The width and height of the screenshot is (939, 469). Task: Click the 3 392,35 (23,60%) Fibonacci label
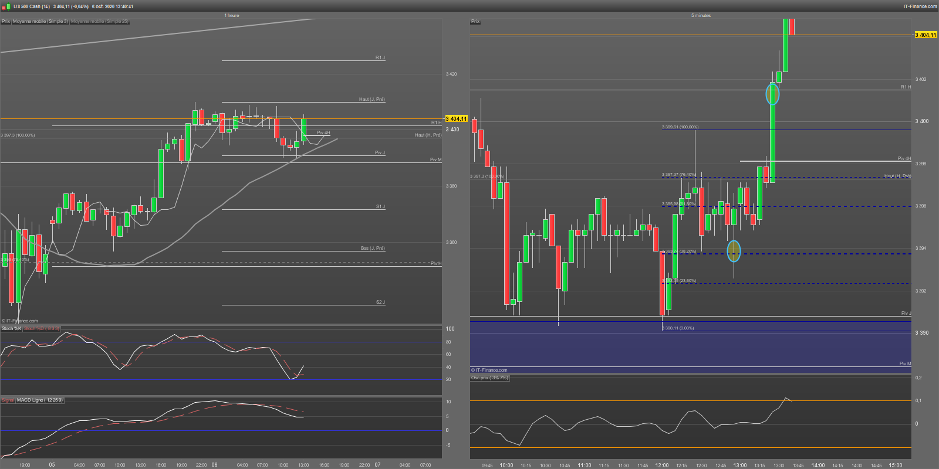point(679,280)
